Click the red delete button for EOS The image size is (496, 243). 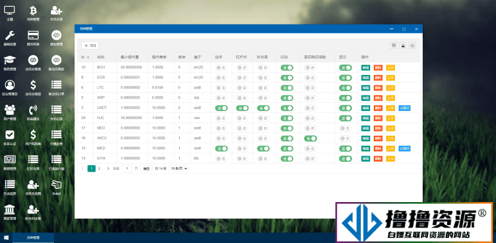click(378, 78)
